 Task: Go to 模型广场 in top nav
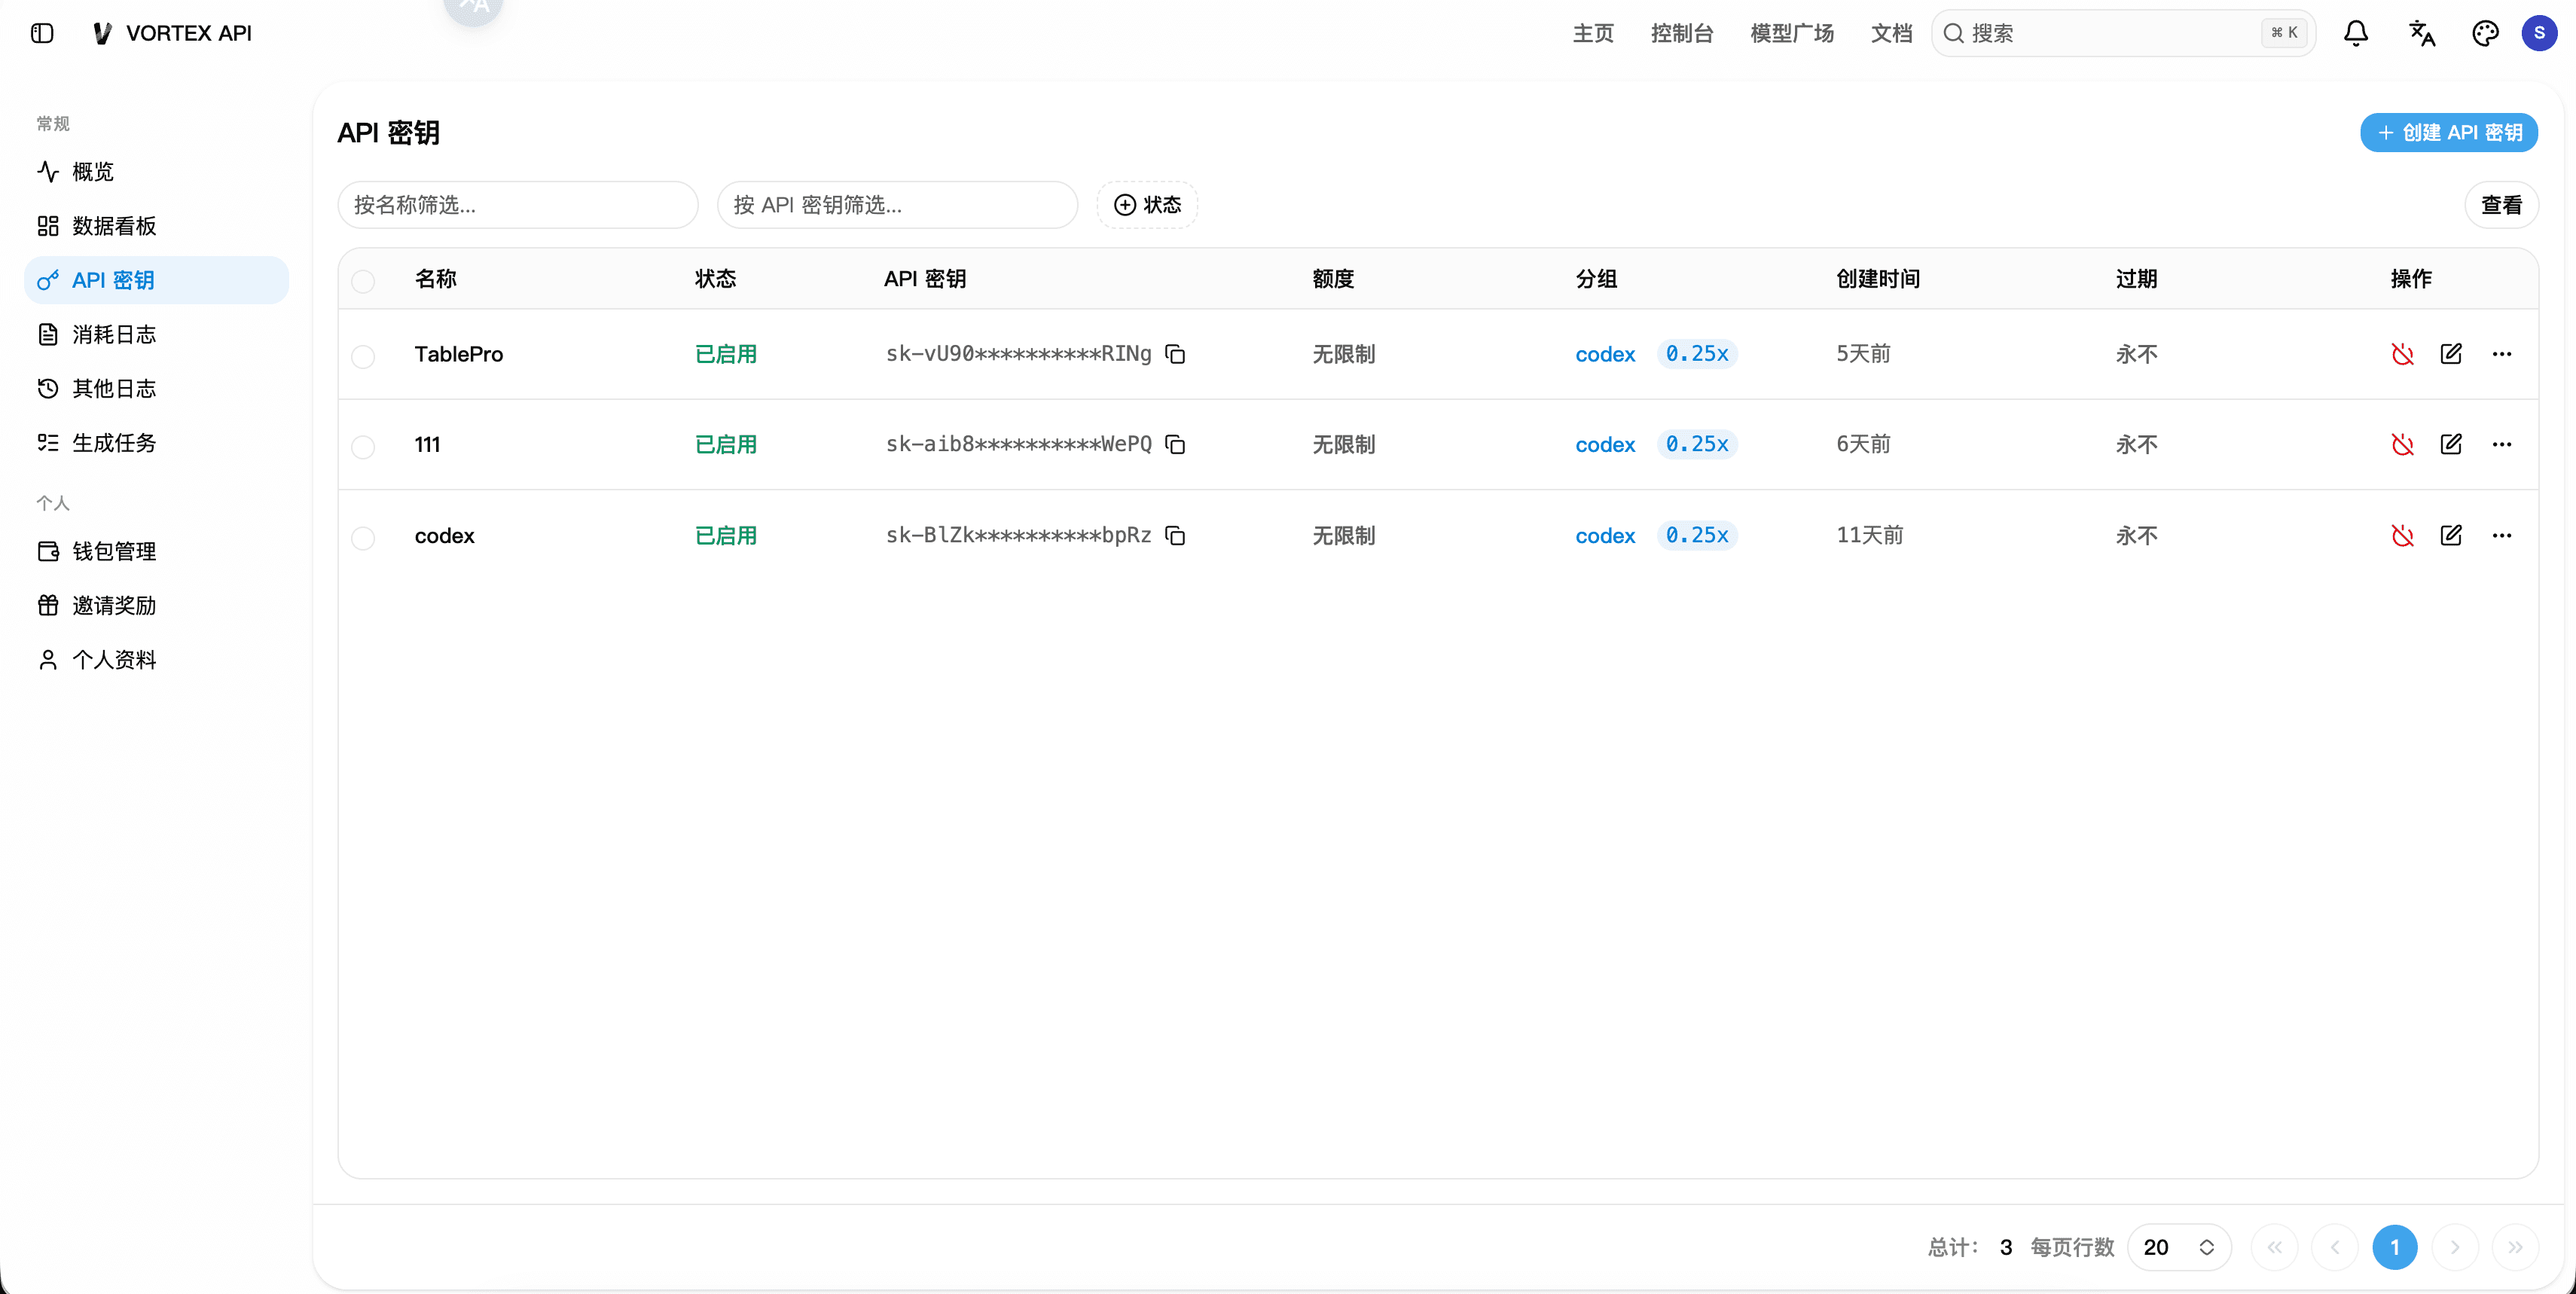click(1792, 33)
